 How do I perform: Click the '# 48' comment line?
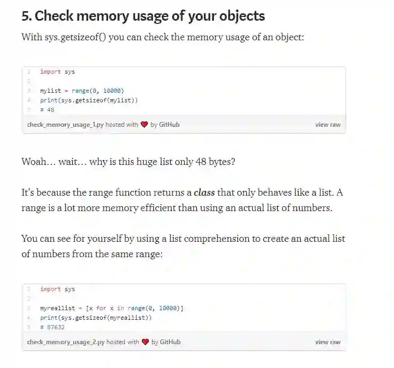(x=47, y=110)
